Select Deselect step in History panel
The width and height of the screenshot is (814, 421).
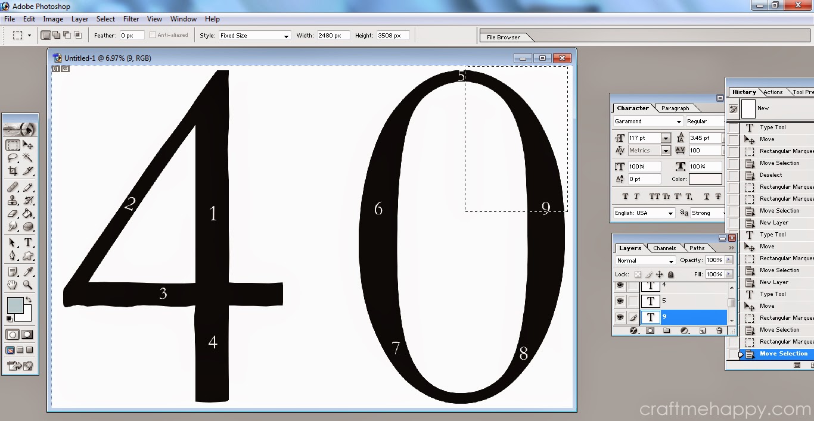(x=770, y=175)
